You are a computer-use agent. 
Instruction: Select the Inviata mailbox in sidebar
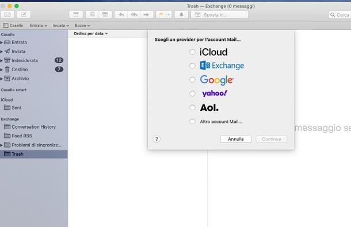33,51
